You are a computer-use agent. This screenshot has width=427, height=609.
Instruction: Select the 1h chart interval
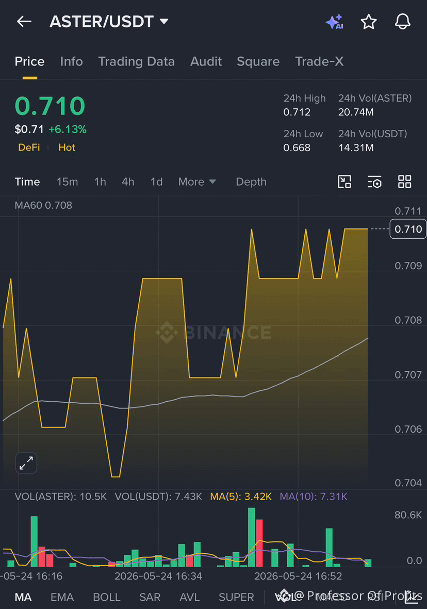pos(100,182)
